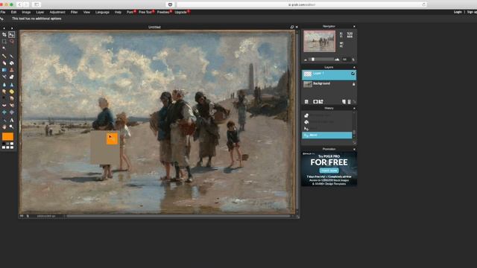Collapse the Layers panel

click(354, 68)
